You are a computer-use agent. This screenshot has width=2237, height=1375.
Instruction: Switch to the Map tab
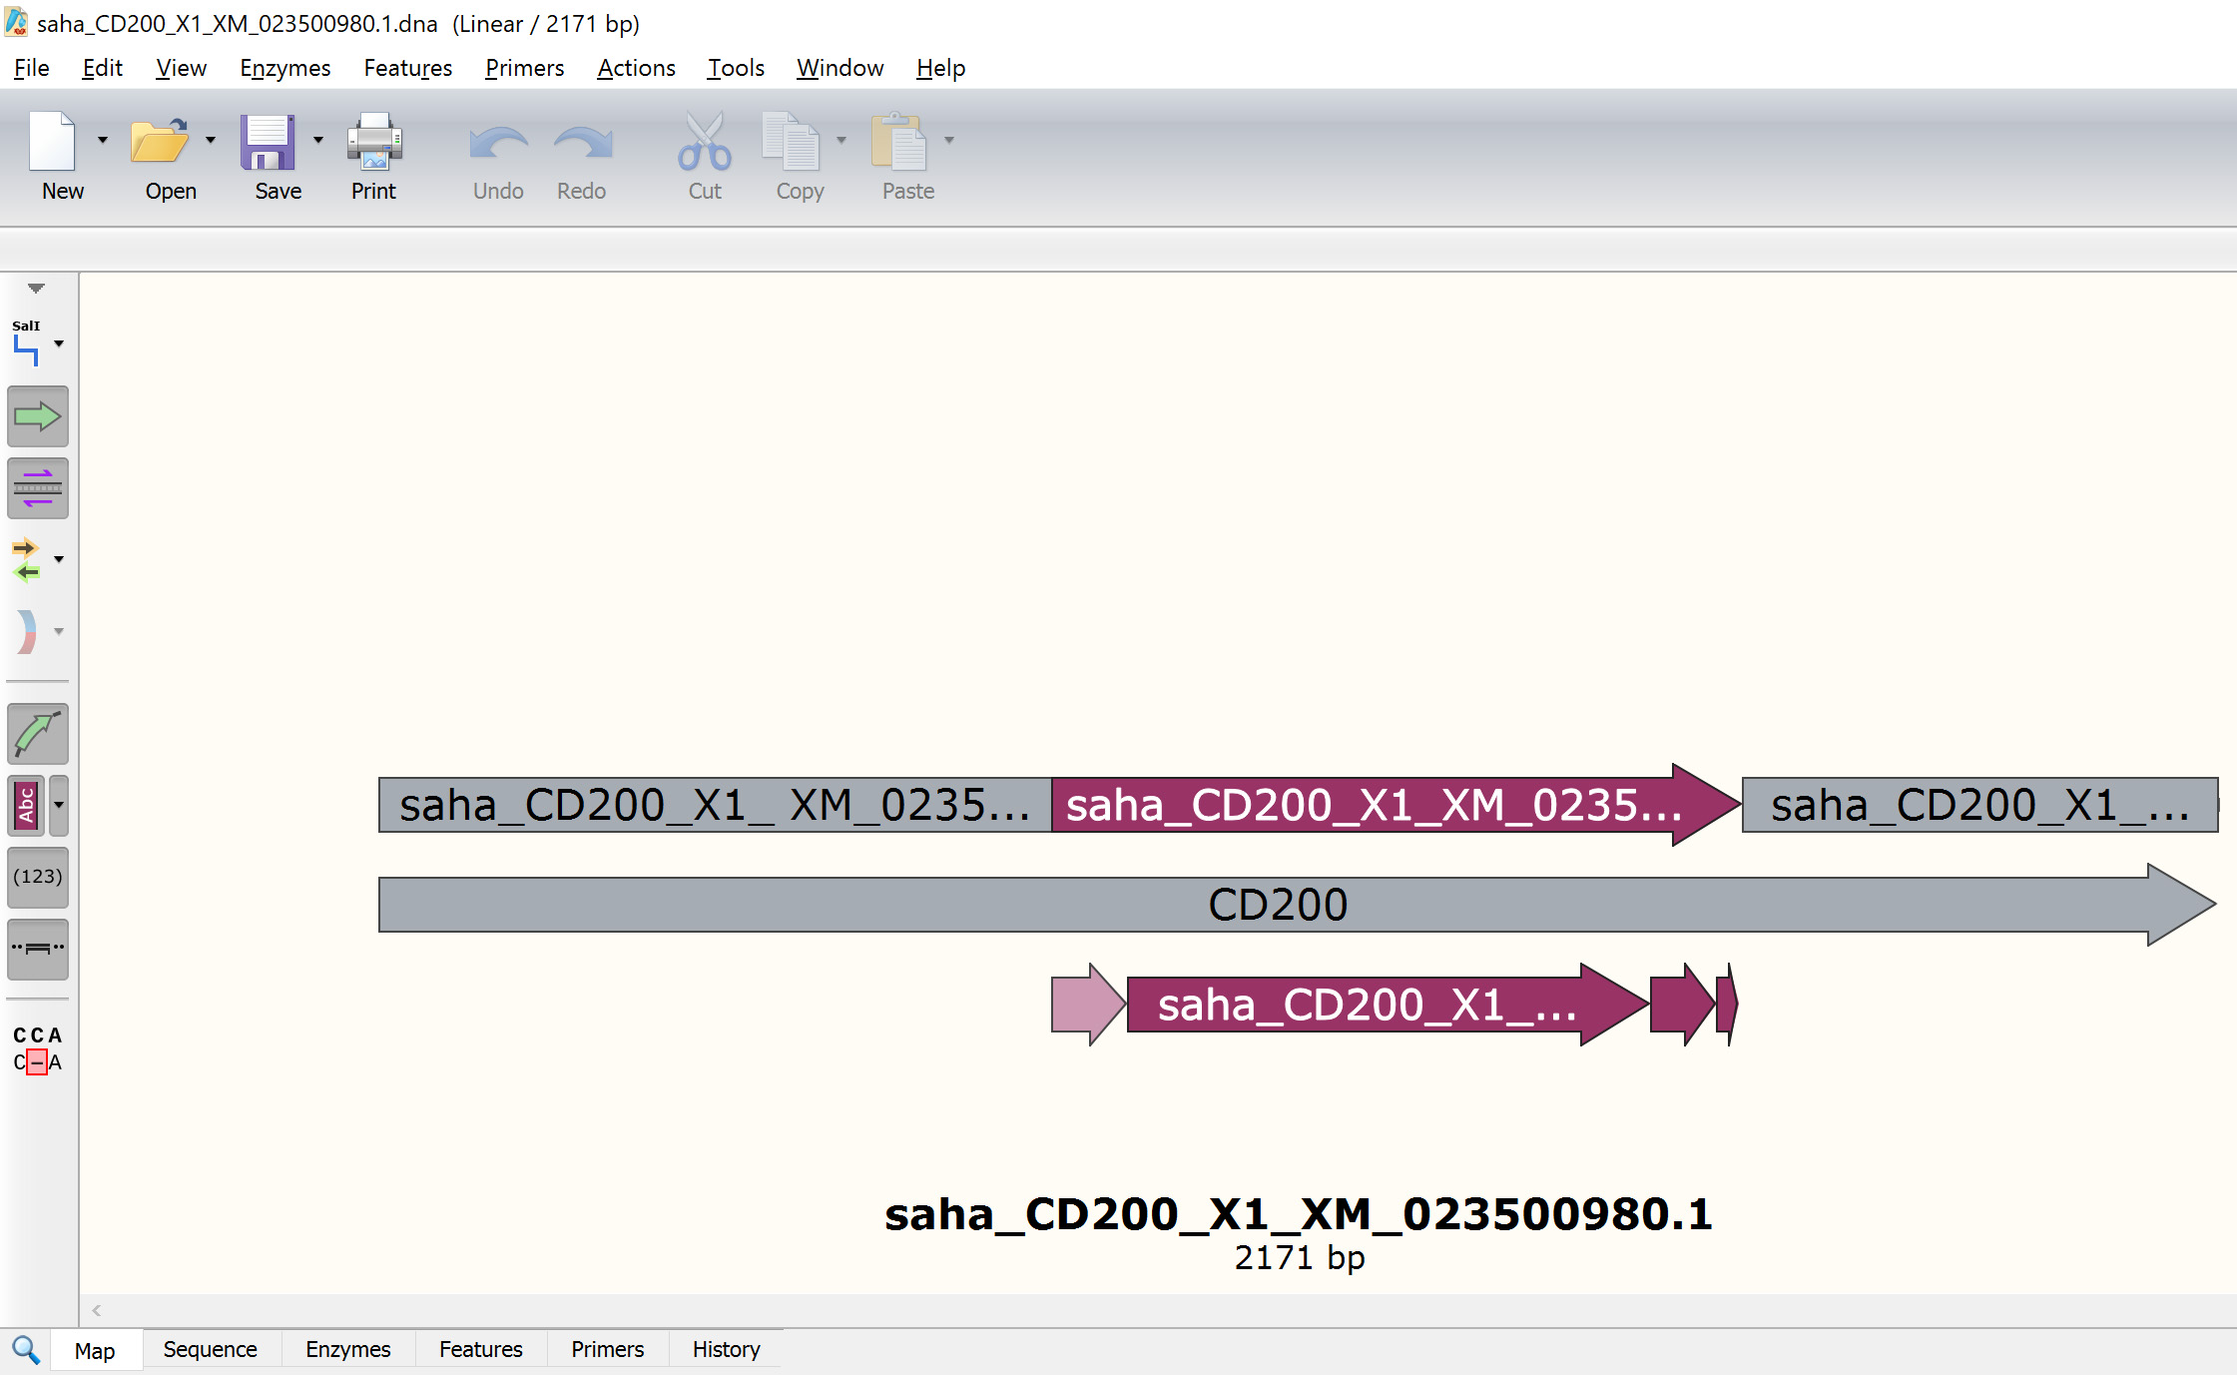click(x=95, y=1350)
